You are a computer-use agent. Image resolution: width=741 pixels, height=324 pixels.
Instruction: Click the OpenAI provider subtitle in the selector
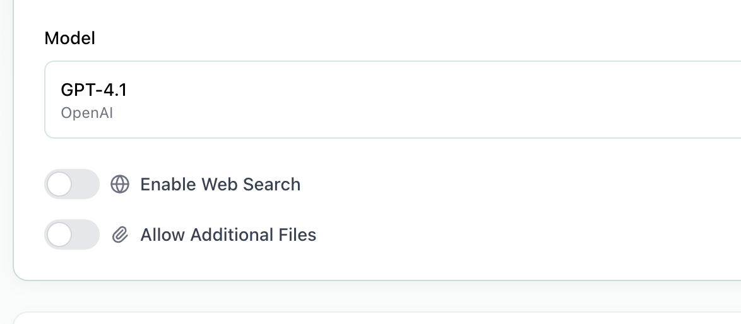pos(87,113)
